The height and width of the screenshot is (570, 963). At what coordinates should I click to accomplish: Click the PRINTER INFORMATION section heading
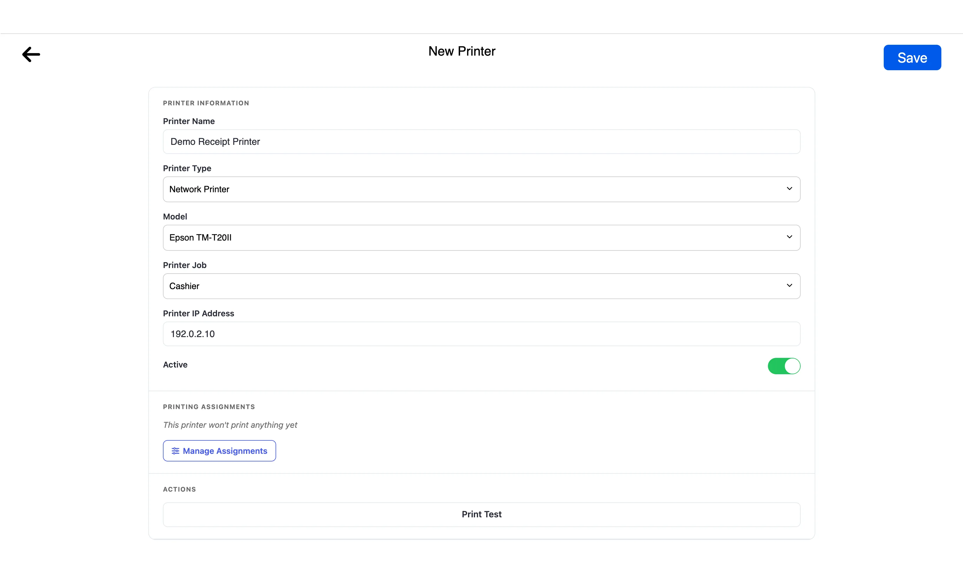point(206,103)
